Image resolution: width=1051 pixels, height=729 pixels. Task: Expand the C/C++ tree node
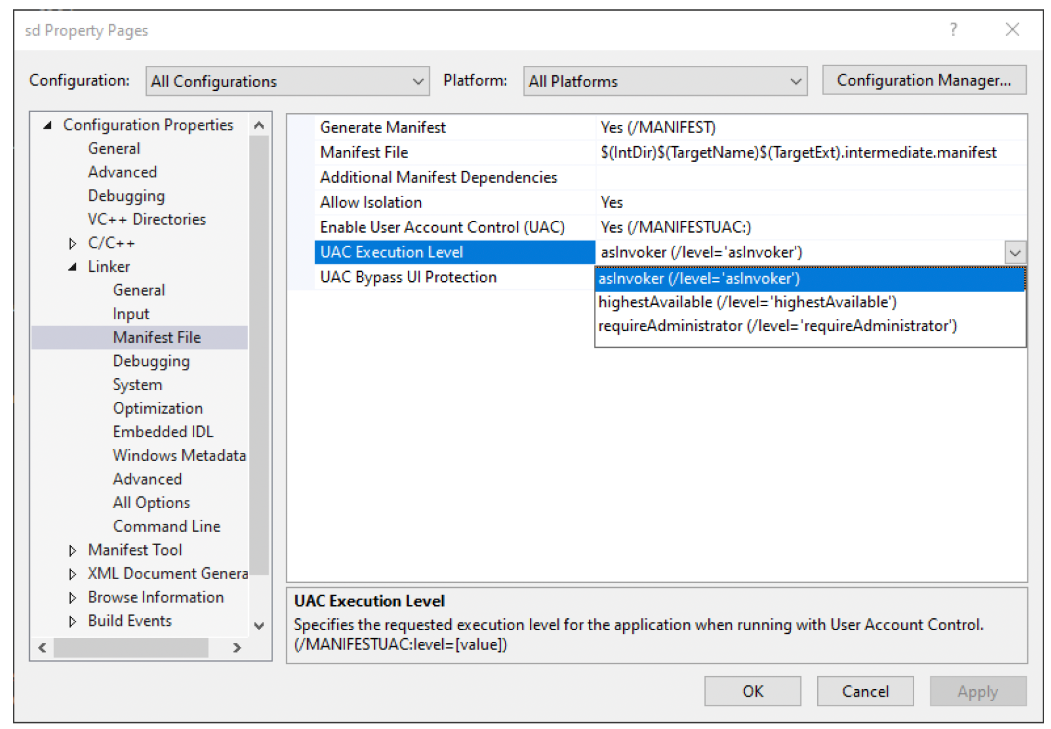click(x=72, y=243)
